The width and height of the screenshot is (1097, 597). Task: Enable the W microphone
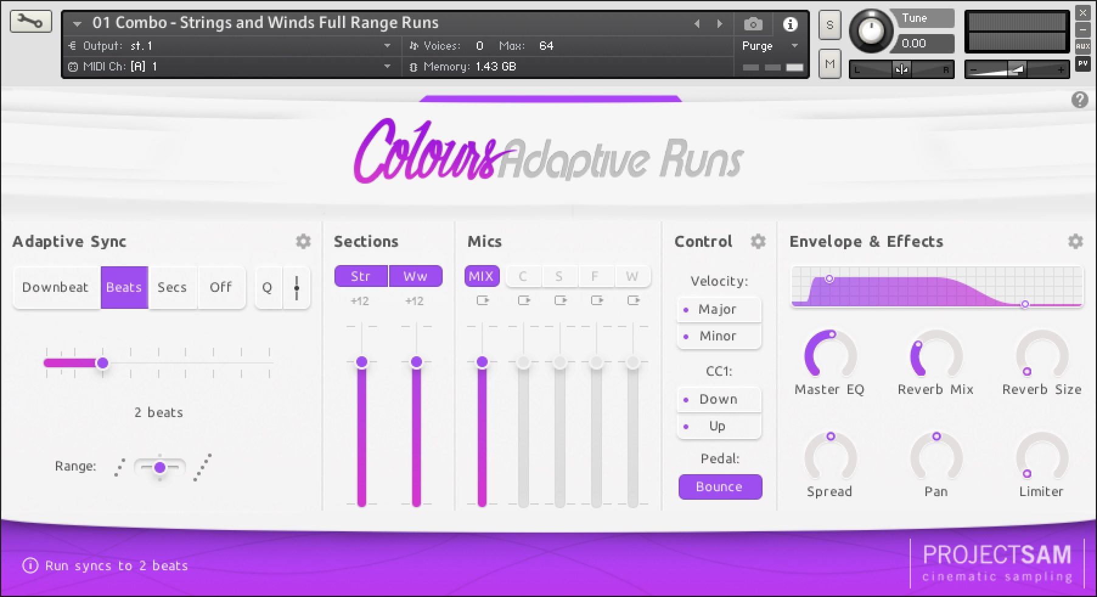(x=632, y=276)
